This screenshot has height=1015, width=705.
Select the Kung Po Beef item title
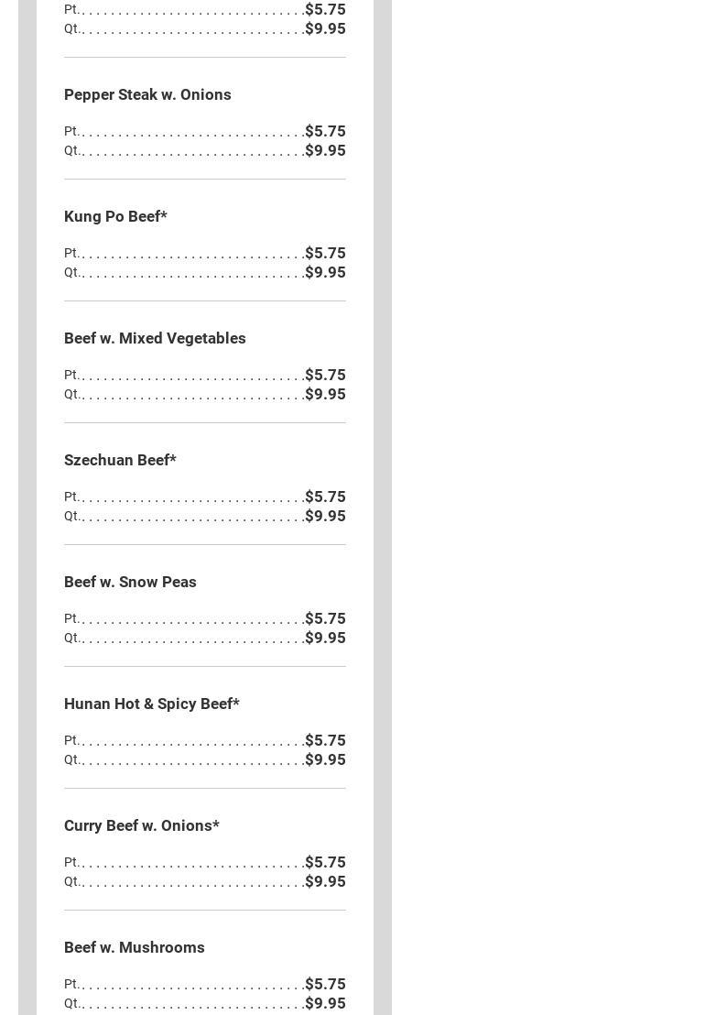click(115, 216)
